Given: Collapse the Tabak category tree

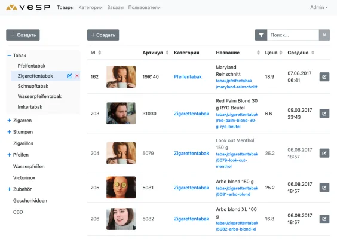Looking at the screenshot, I should 9,56.
